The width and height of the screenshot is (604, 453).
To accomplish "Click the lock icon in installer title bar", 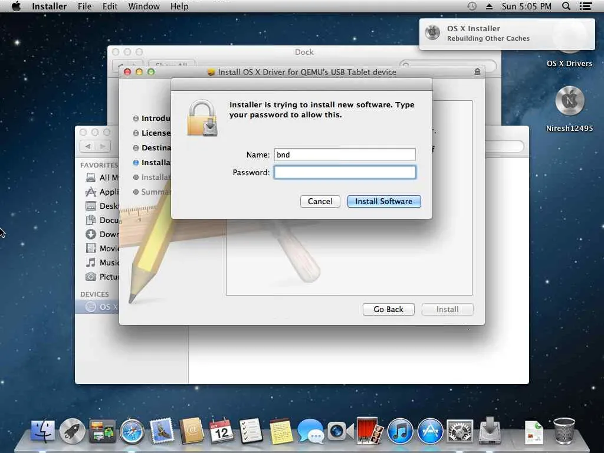I will (477, 71).
